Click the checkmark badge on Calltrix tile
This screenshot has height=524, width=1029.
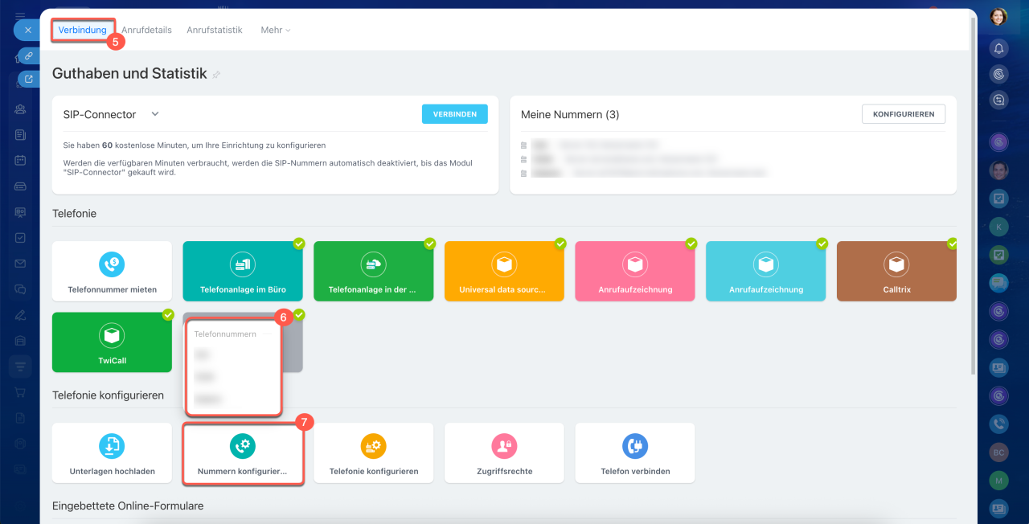953,243
